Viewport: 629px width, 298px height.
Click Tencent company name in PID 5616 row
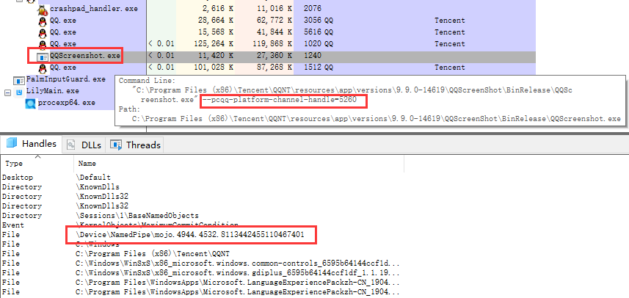tap(450, 32)
